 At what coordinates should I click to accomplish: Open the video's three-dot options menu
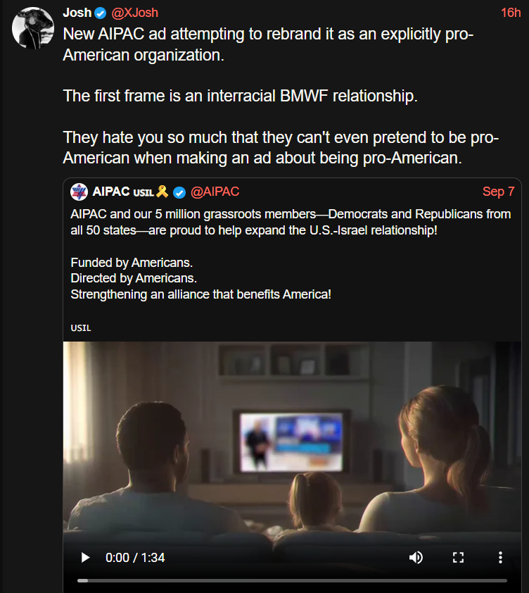(500, 558)
